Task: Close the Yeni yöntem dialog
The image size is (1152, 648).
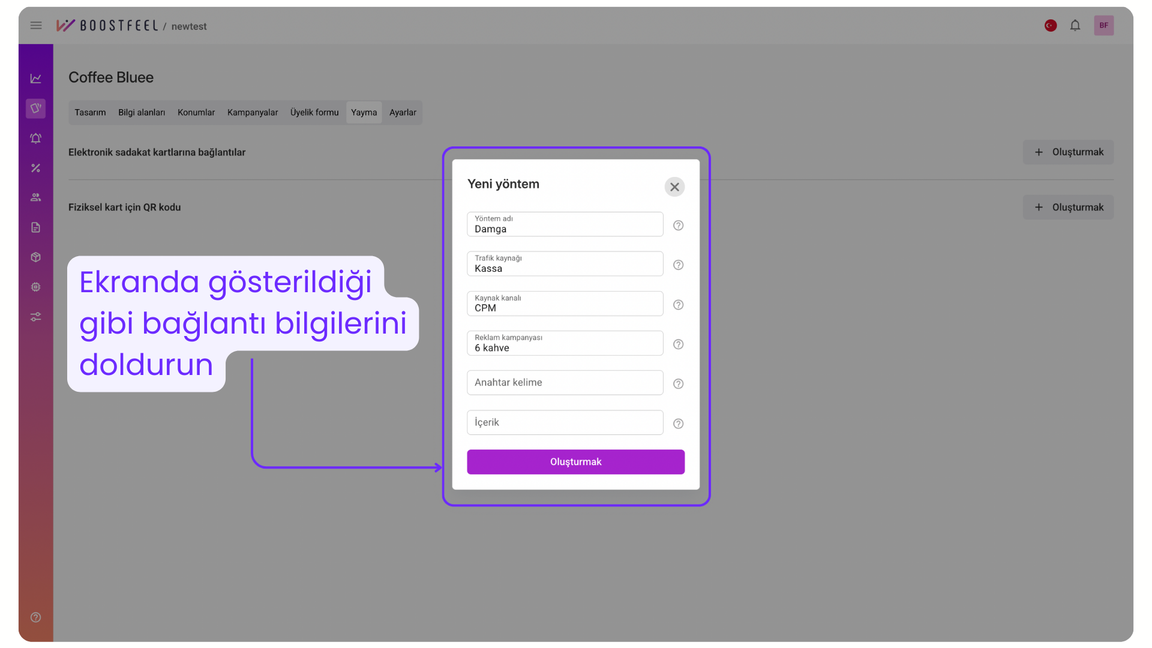Action: point(674,187)
